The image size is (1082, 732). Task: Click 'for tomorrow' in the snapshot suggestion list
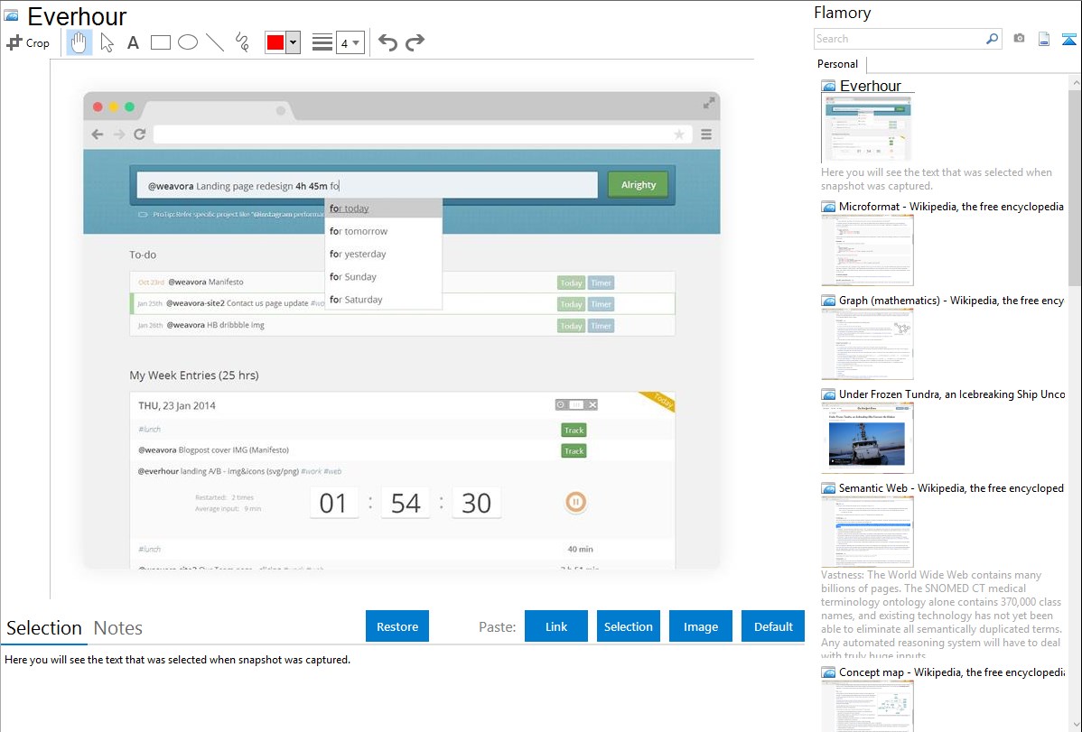(x=359, y=231)
